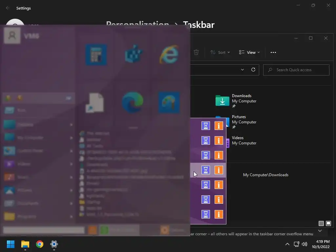Click hourglass icon in the topmost purple row
The width and height of the screenshot is (336, 252).
(x=206, y=126)
